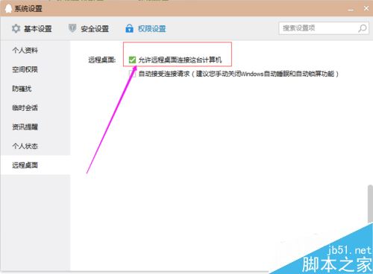Click the magnifier search icon

pyautogui.click(x=362, y=28)
